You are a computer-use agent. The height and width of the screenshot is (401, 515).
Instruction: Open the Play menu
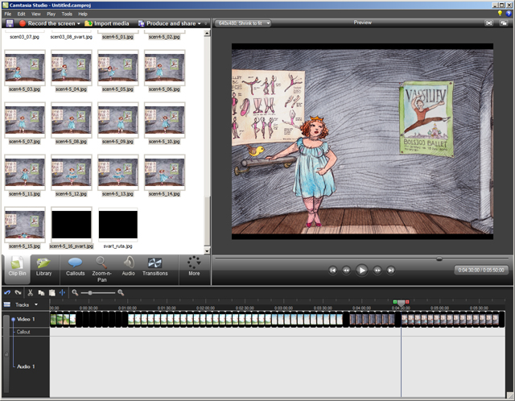coord(51,14)
